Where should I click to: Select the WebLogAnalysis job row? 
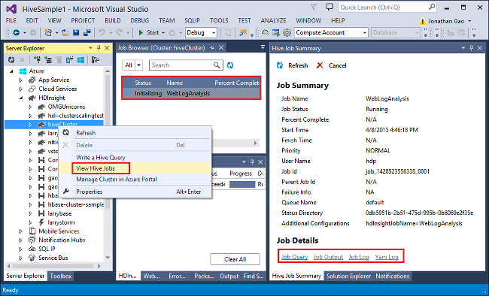tap(191, 93)
